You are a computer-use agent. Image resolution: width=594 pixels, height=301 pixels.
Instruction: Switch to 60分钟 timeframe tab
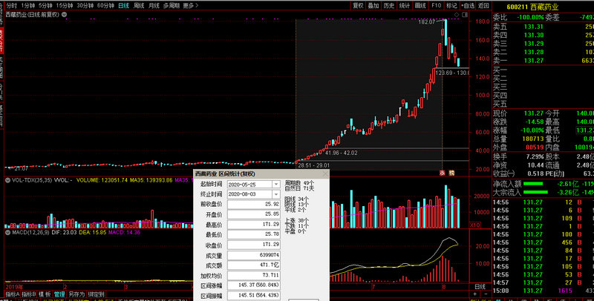pos(105,5)
